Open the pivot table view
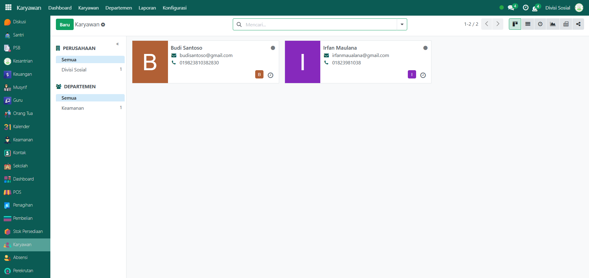This screenshot has width=589, height=278. tap(566, 24)
